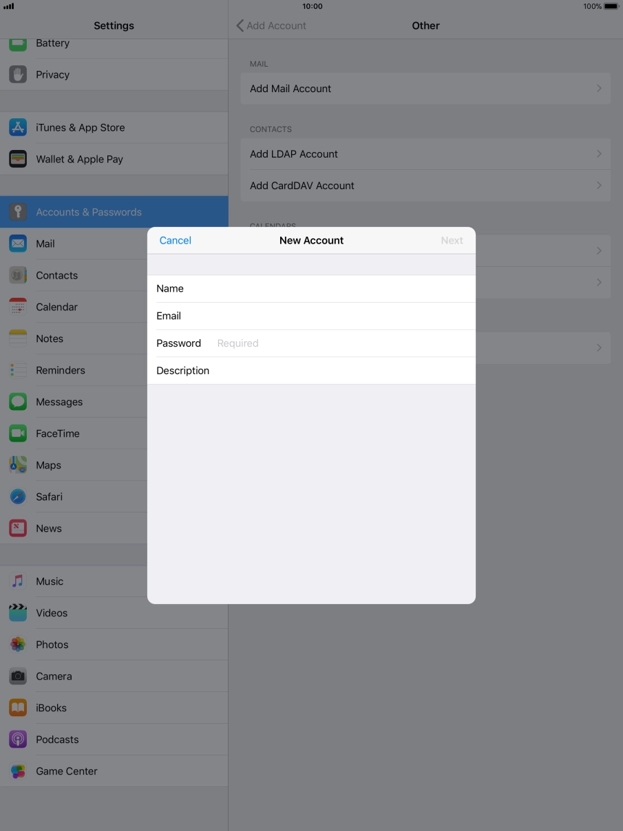Open Battery settings in sidebar

(52, 44)
